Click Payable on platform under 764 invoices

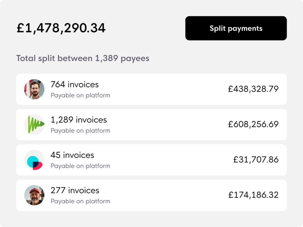click(x=80, y=95)
